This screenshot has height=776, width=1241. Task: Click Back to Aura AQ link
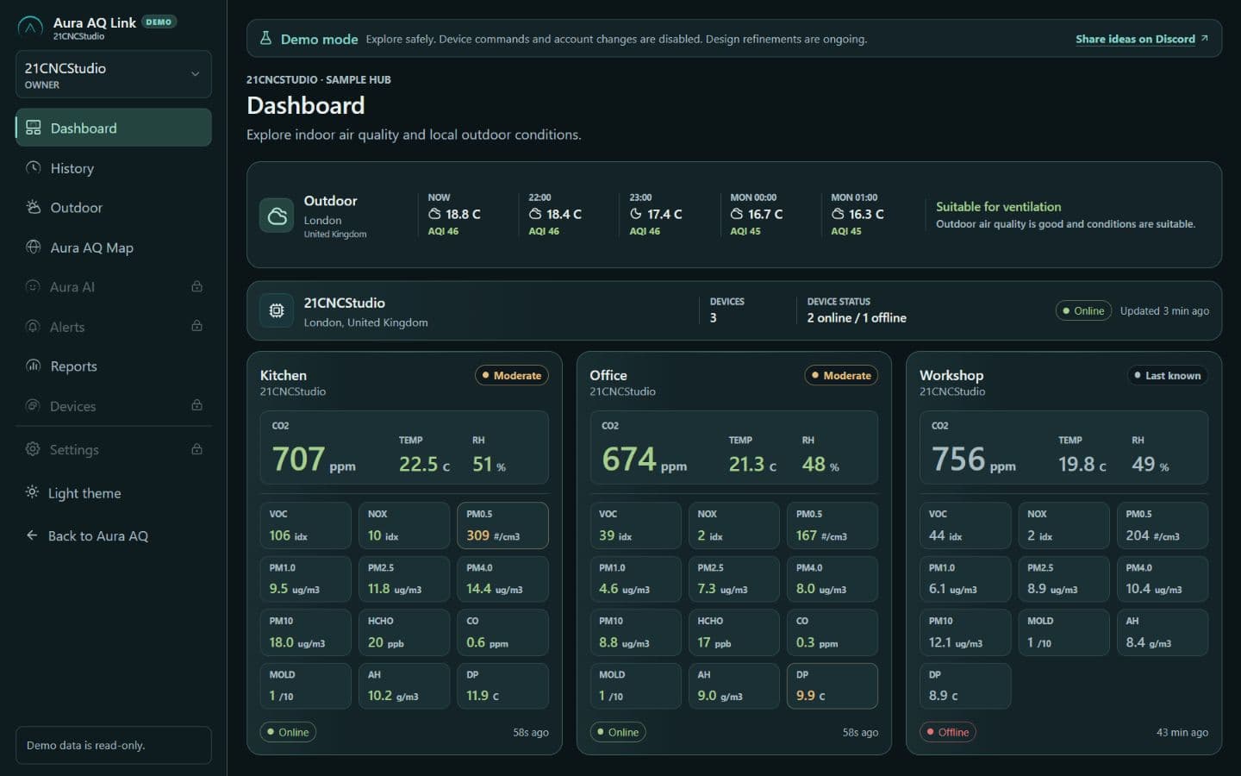(114, 536)
